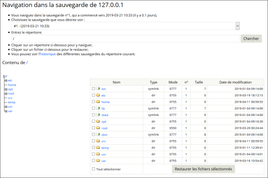This screenshot has height=178, width=268.
Task: Enable the Tout sélectionner checkbox
Action: pyautogui.click(x=93, y=169)
